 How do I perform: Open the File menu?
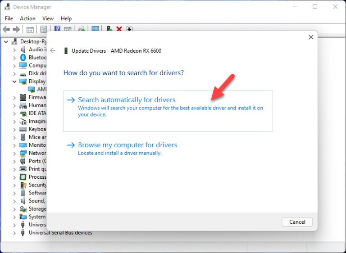9,18
